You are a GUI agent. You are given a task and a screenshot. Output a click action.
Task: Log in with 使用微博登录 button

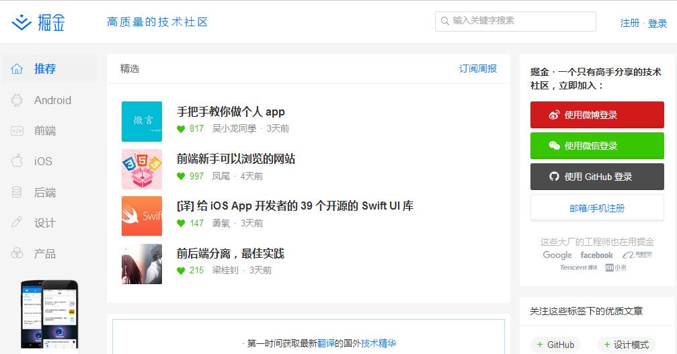click(x=597, y=115)
